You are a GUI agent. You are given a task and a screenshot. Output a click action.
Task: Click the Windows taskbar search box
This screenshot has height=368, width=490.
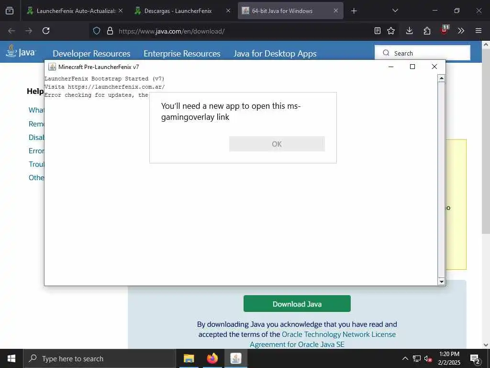(100, 358)
